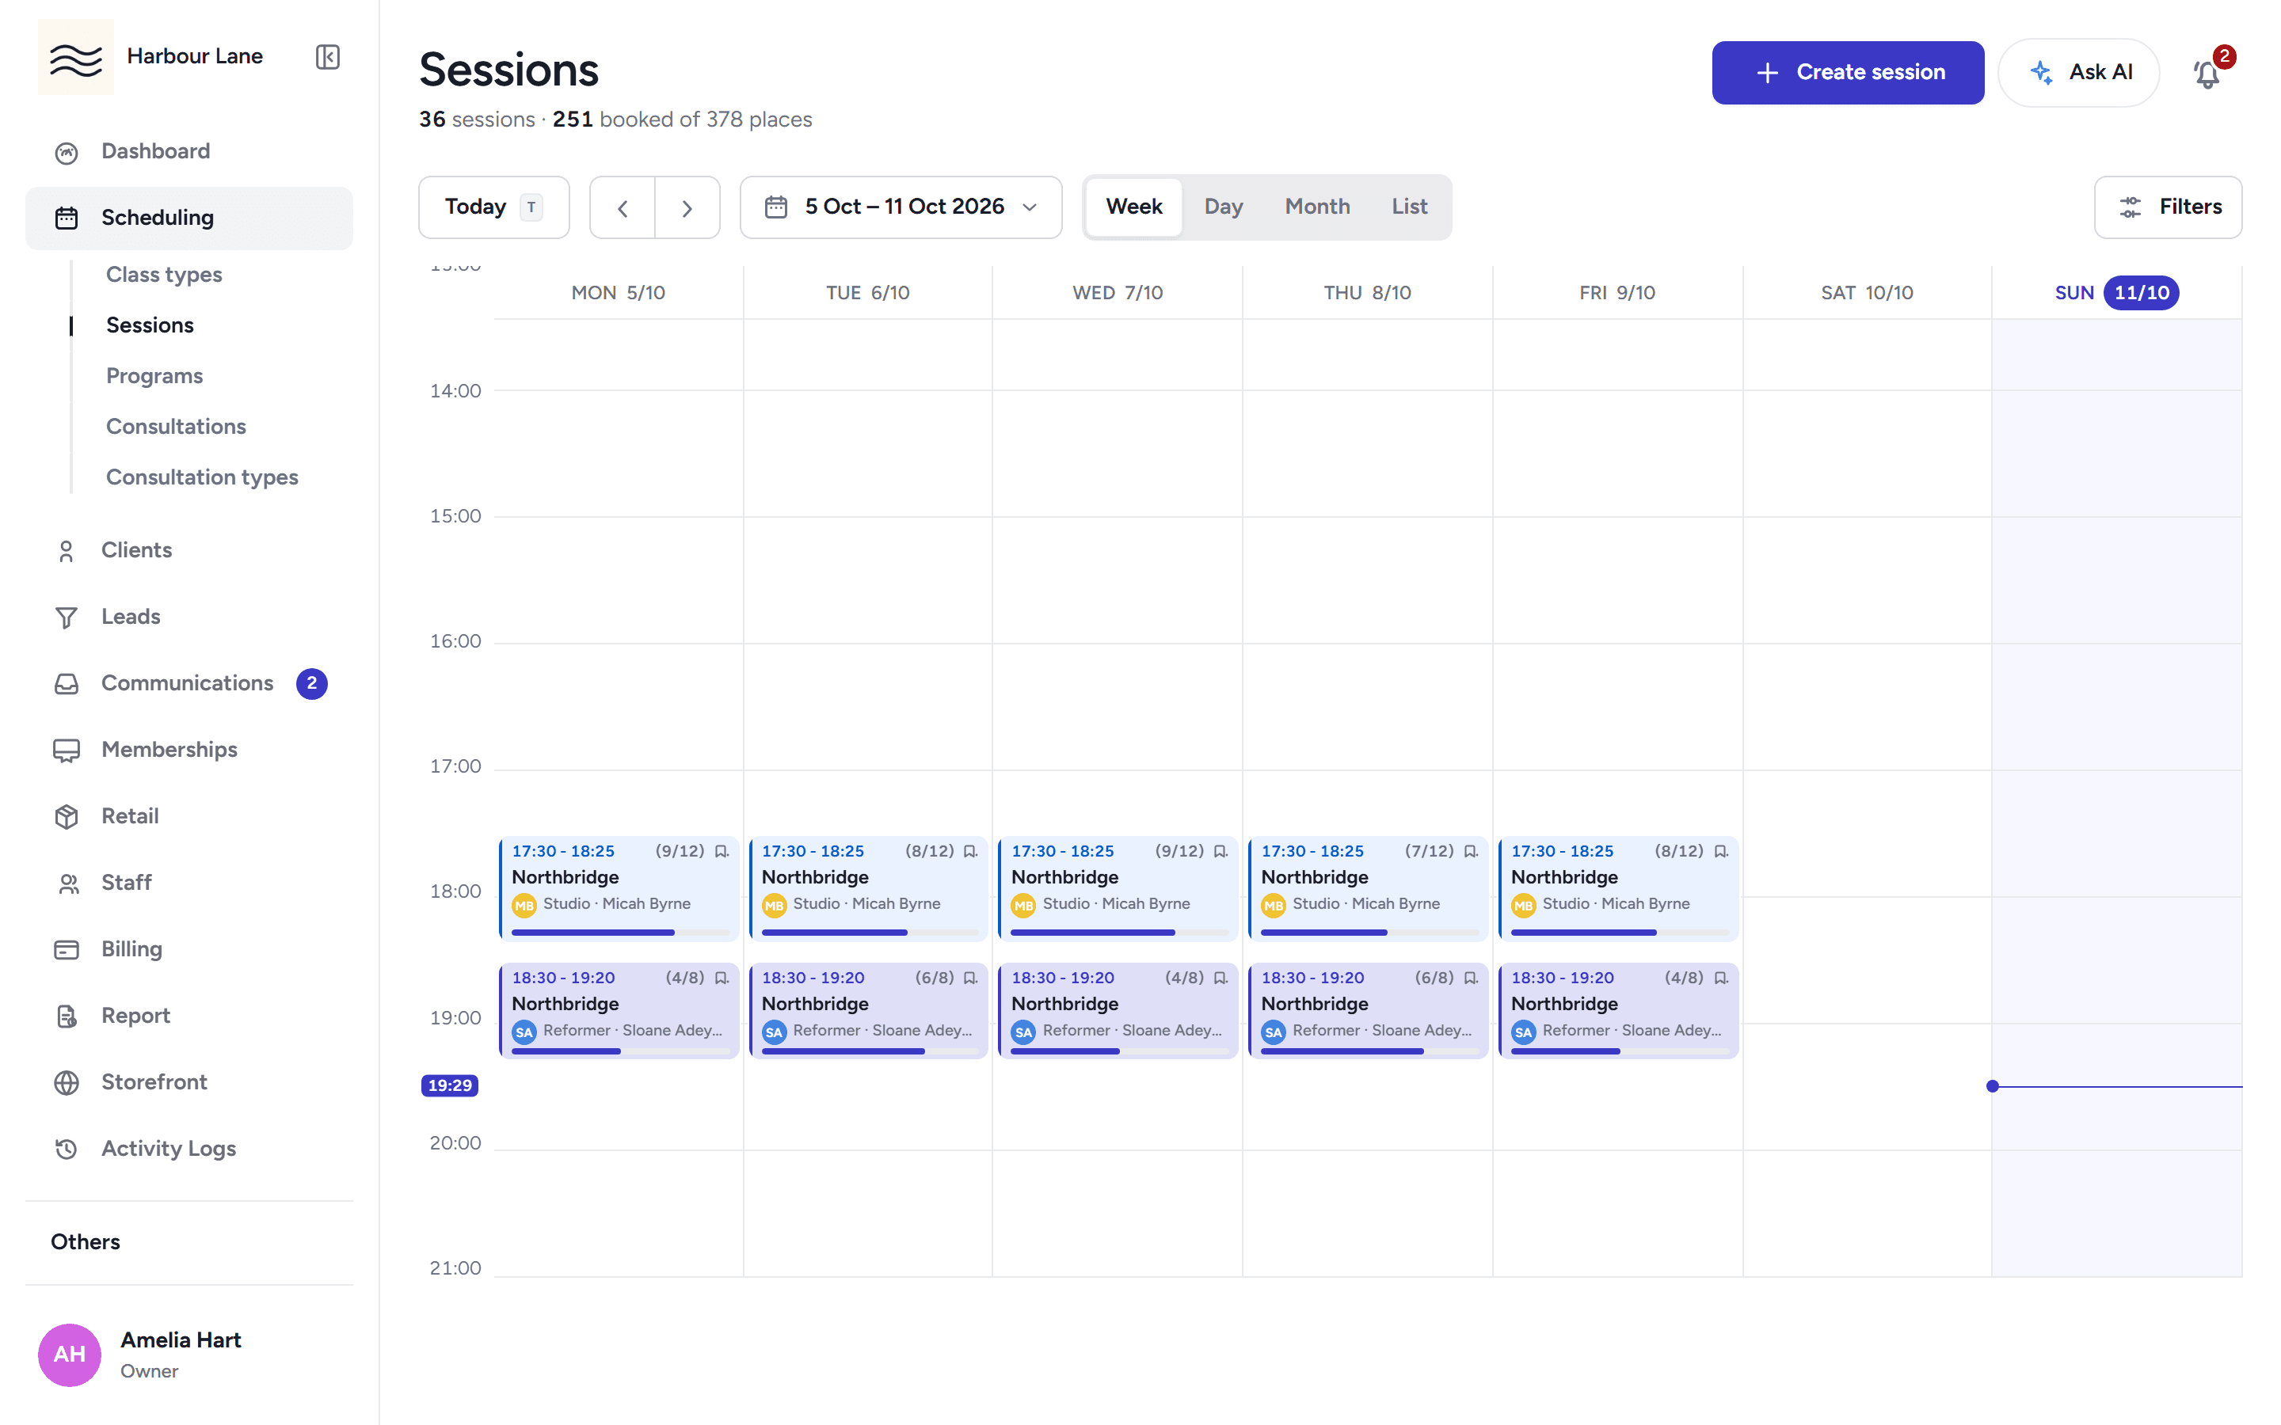Open the 5 Oct – 11 Oct 2026 date picker
This screenshot has width=2281, height=1425.
[901, 207]
